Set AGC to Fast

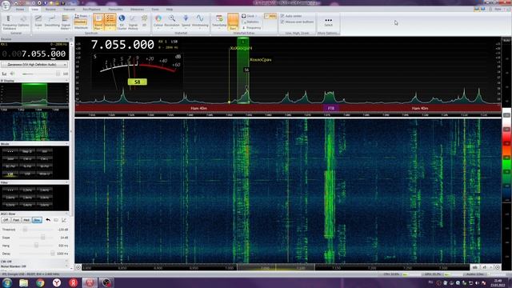click(x=16, y=220)
